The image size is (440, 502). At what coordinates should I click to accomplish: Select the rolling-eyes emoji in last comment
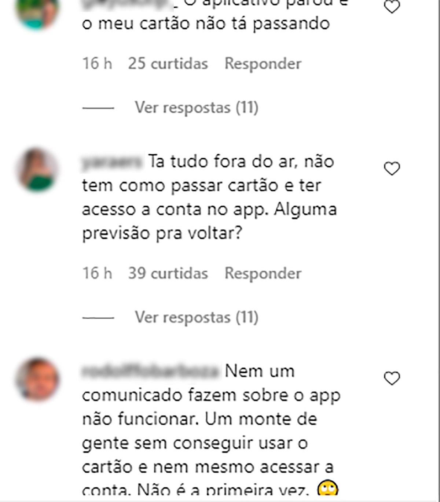click(x=327, y=488)
